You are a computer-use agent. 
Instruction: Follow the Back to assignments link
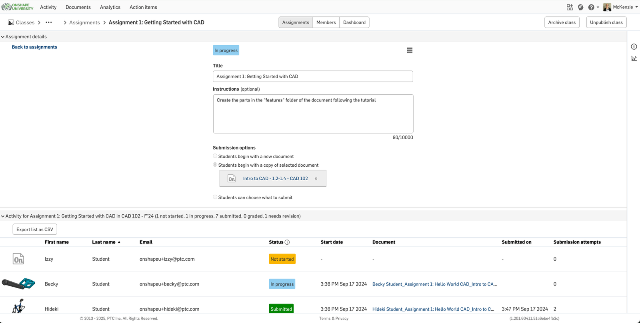tap(34, 47)
